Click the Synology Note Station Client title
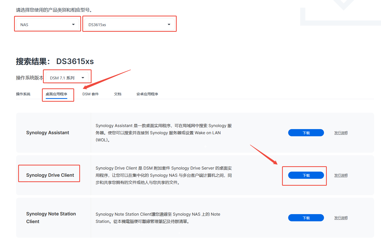 pos(51,217)
